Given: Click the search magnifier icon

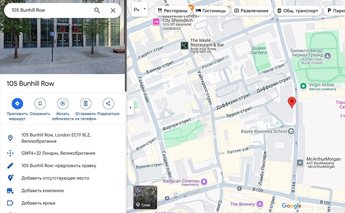Looking at the screenshot, I should pyautogui.click(x=97, y=10).
